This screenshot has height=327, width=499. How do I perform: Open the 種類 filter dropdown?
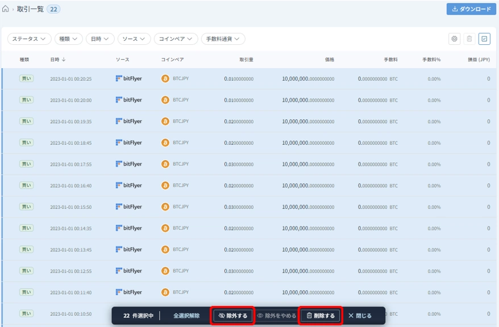(x=68, y=39)
